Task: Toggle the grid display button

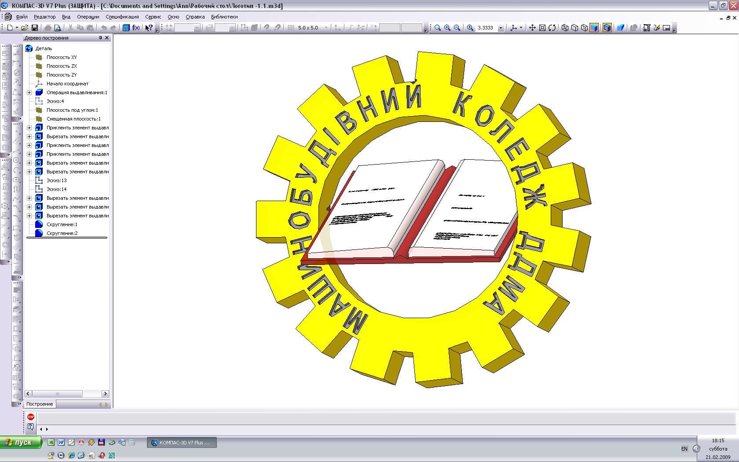Action: click(291, 28)
